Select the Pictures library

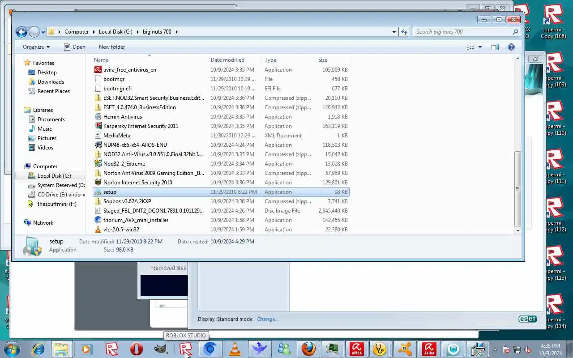[47, 138]
